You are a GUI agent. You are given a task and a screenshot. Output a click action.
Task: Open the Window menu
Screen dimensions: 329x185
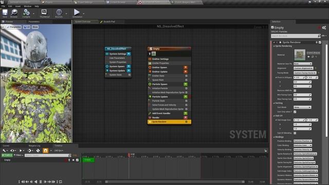[27, 6]
